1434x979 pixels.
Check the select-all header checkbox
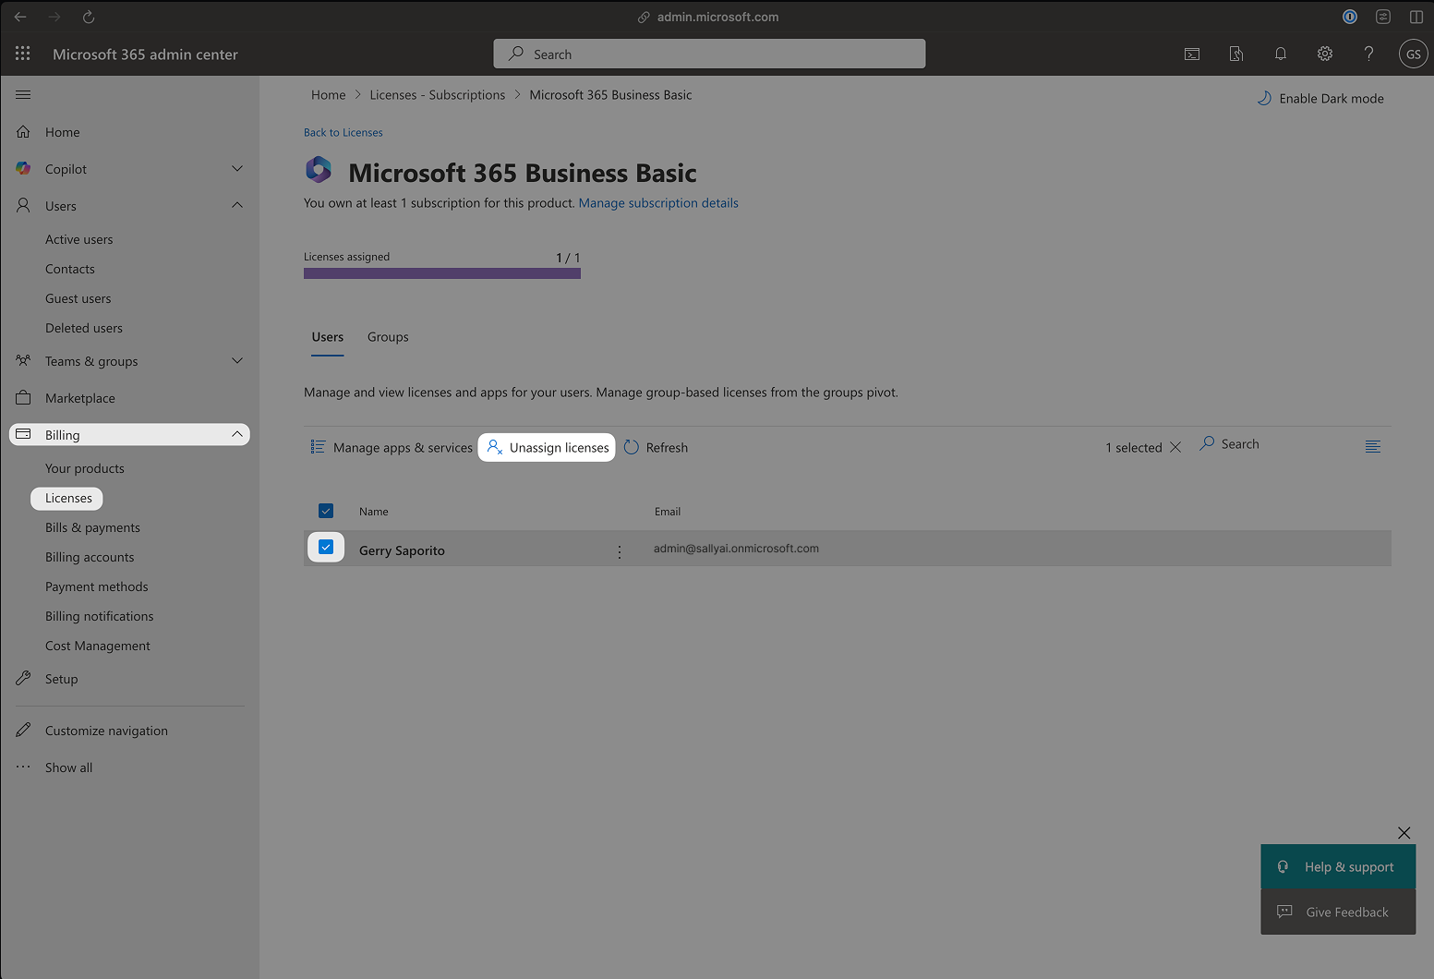point(326,511)
